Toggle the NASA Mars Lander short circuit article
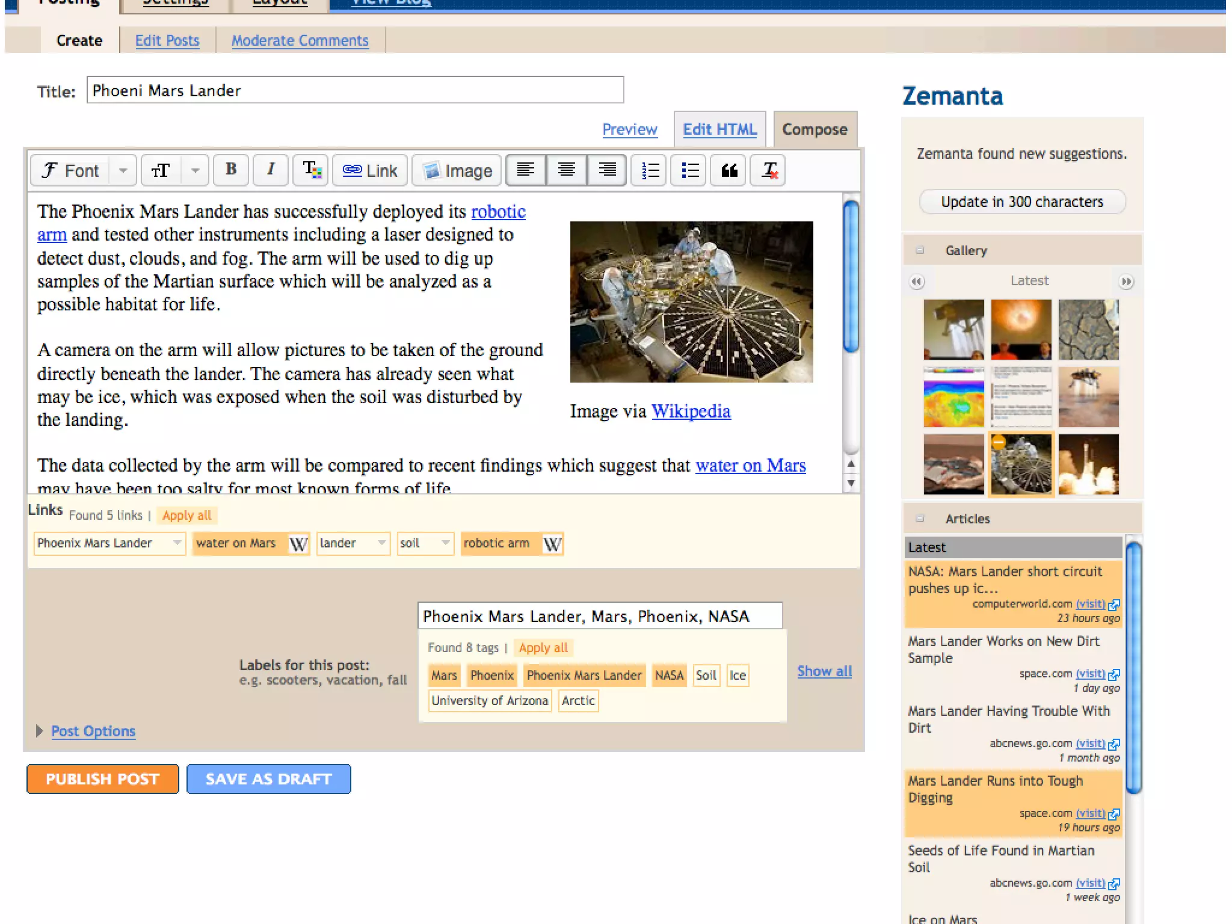Image resolution: width=1232 pixels, height=924 pixels. [x=1014, y=594]
